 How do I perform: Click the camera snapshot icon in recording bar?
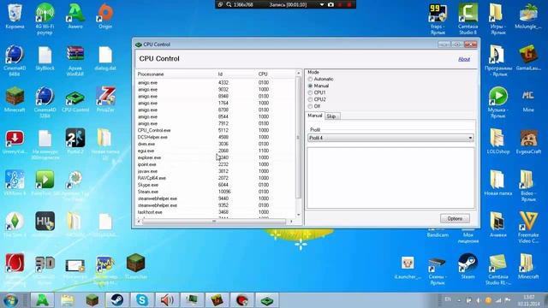(331, 4)
